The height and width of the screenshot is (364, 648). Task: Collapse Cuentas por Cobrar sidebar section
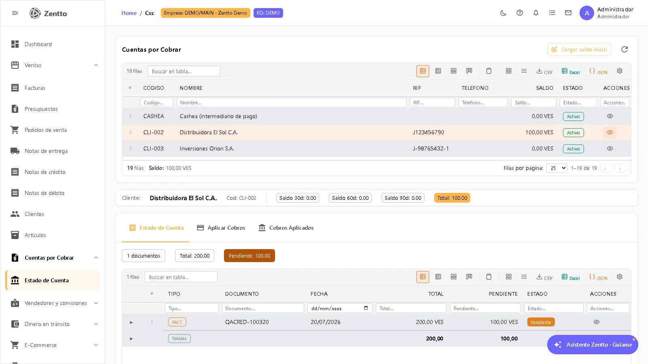click(x=96, y=258)
